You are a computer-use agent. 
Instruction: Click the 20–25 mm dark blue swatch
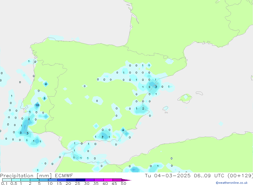(x=71, y=180)
